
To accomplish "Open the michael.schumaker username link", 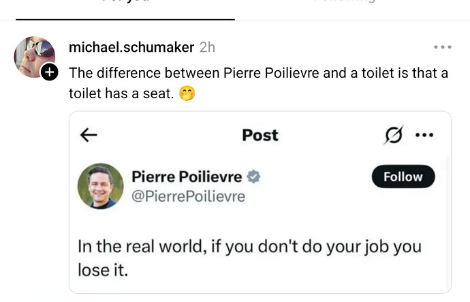I will [131, 48].
